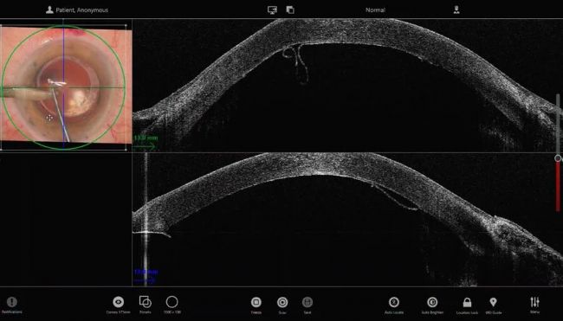The height and width of the screenshot is (321, 563).
Task: Click the monitor display icon in header
Action: point(272,10)
